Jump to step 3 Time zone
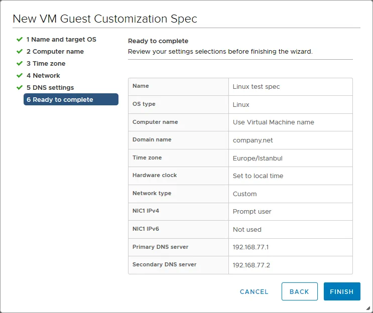 click(46, 63)
